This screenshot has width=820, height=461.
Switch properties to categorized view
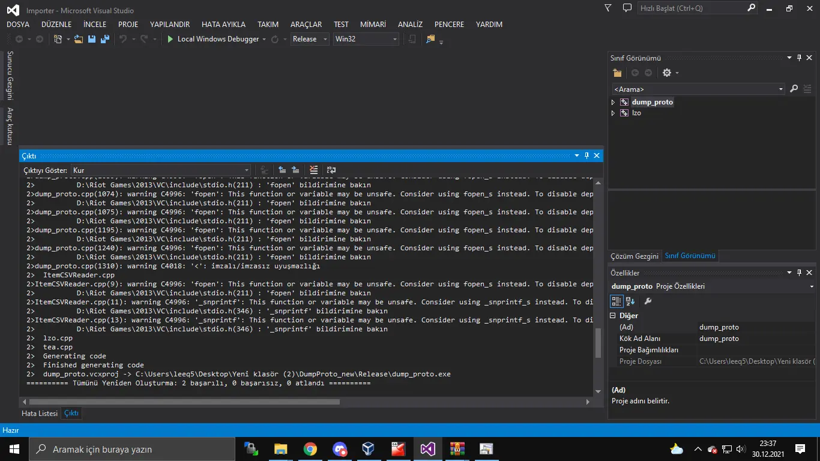coord(617,301)
